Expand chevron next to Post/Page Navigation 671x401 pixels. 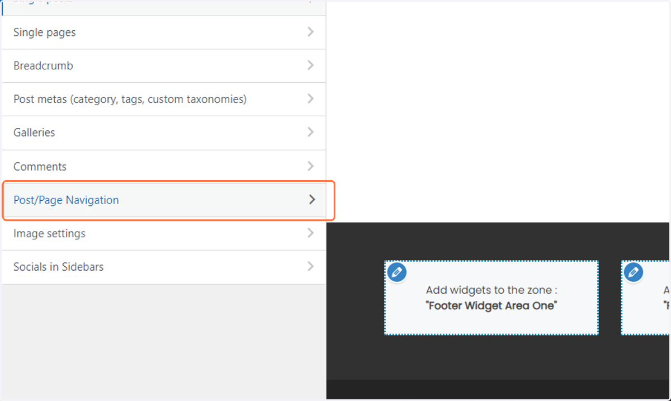(312, 200)
